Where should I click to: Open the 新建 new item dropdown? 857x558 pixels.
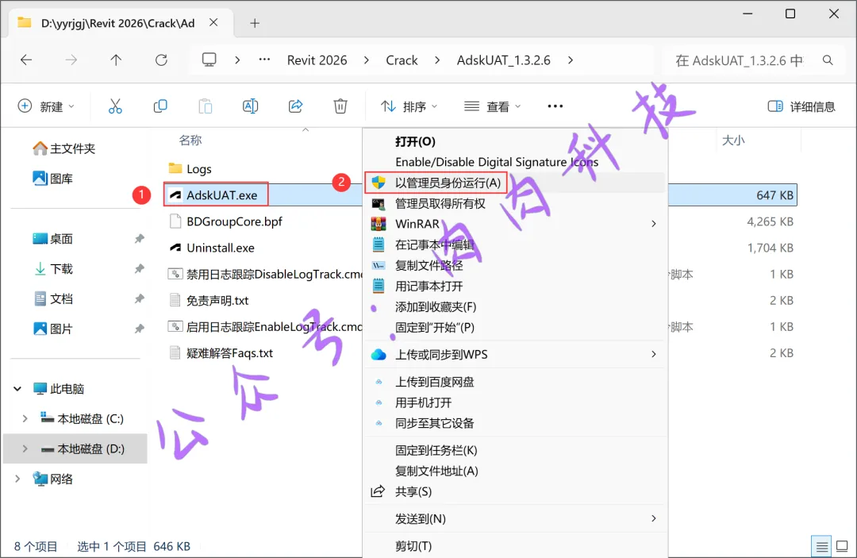click(46, 106)
